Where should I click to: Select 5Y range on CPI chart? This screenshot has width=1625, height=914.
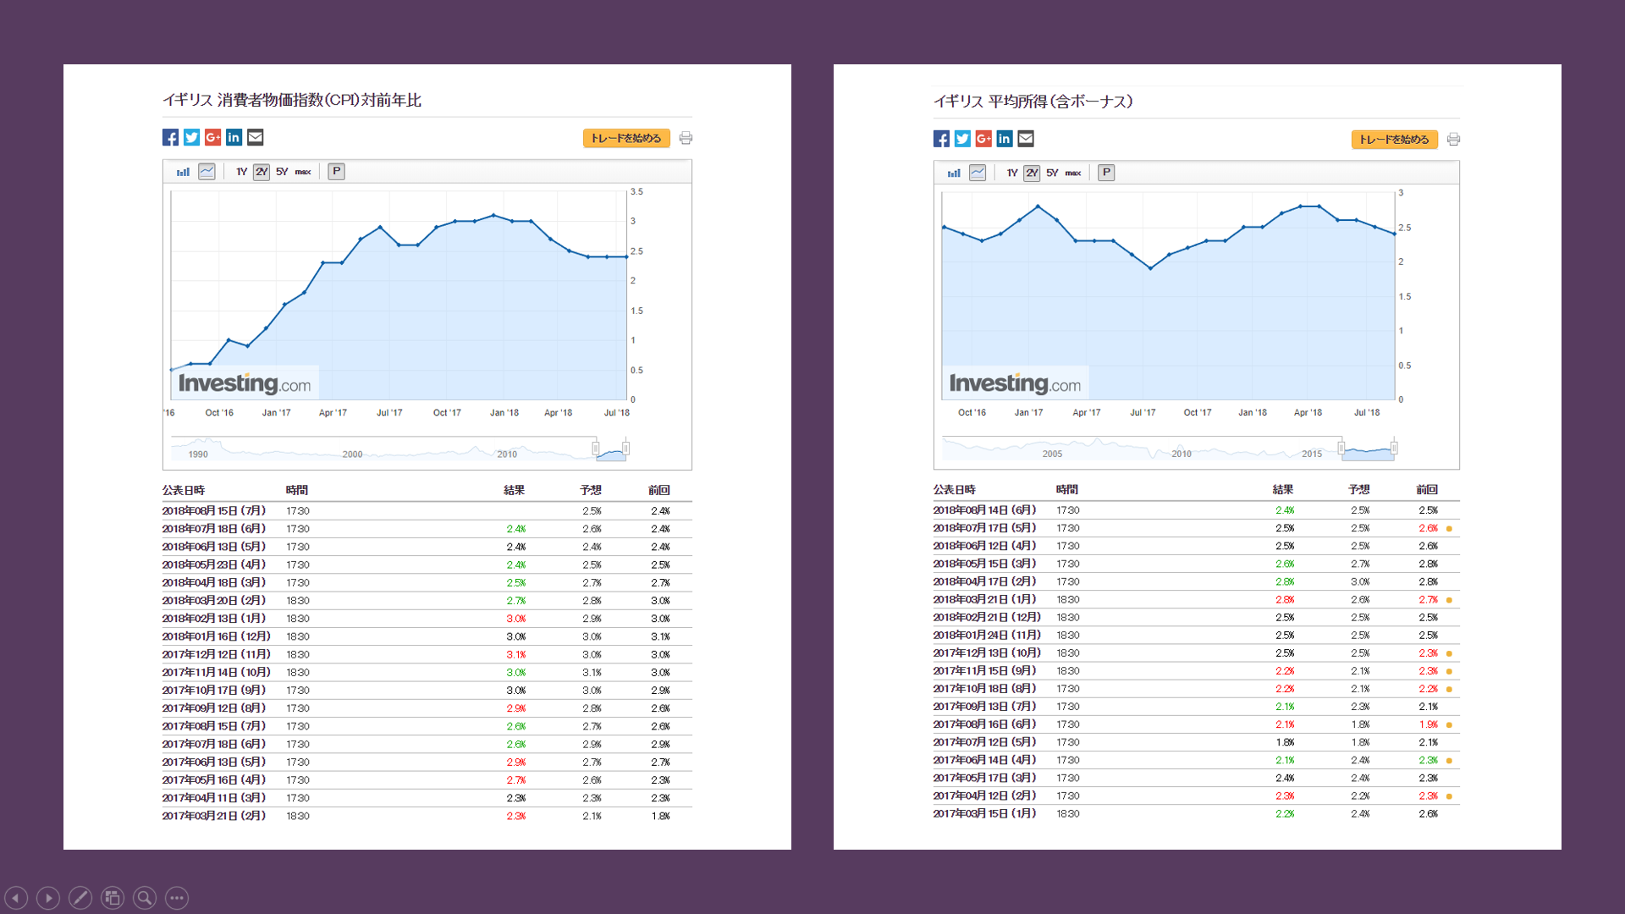click(282, 172)
